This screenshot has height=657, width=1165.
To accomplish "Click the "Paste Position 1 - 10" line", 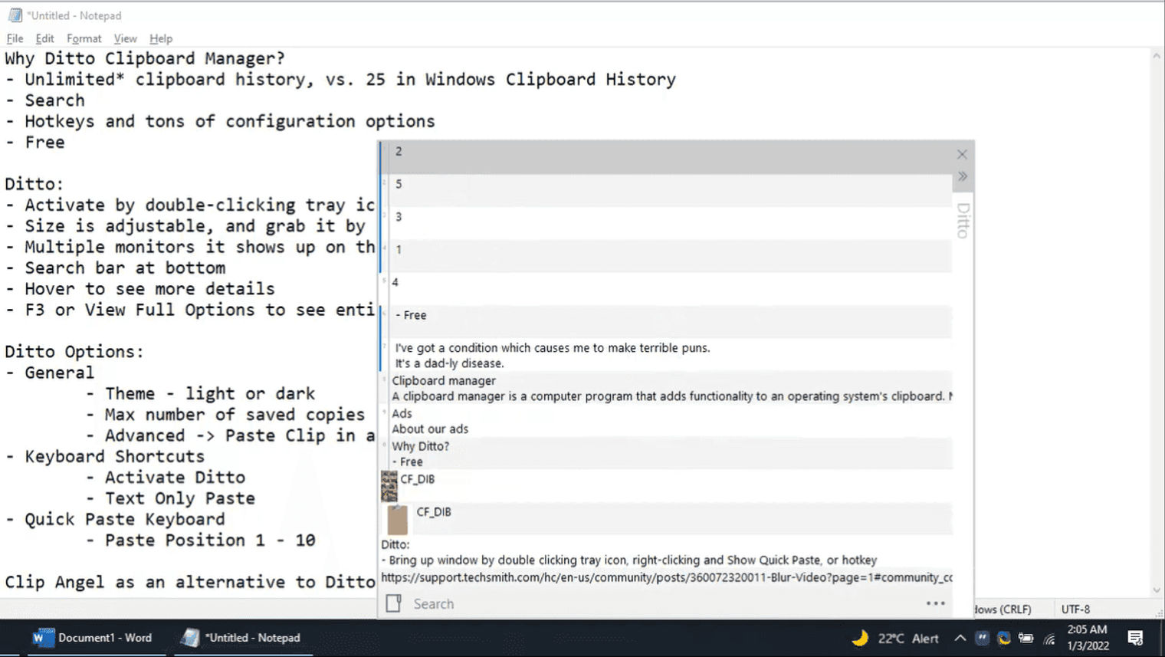I will [x=200, y=540].
